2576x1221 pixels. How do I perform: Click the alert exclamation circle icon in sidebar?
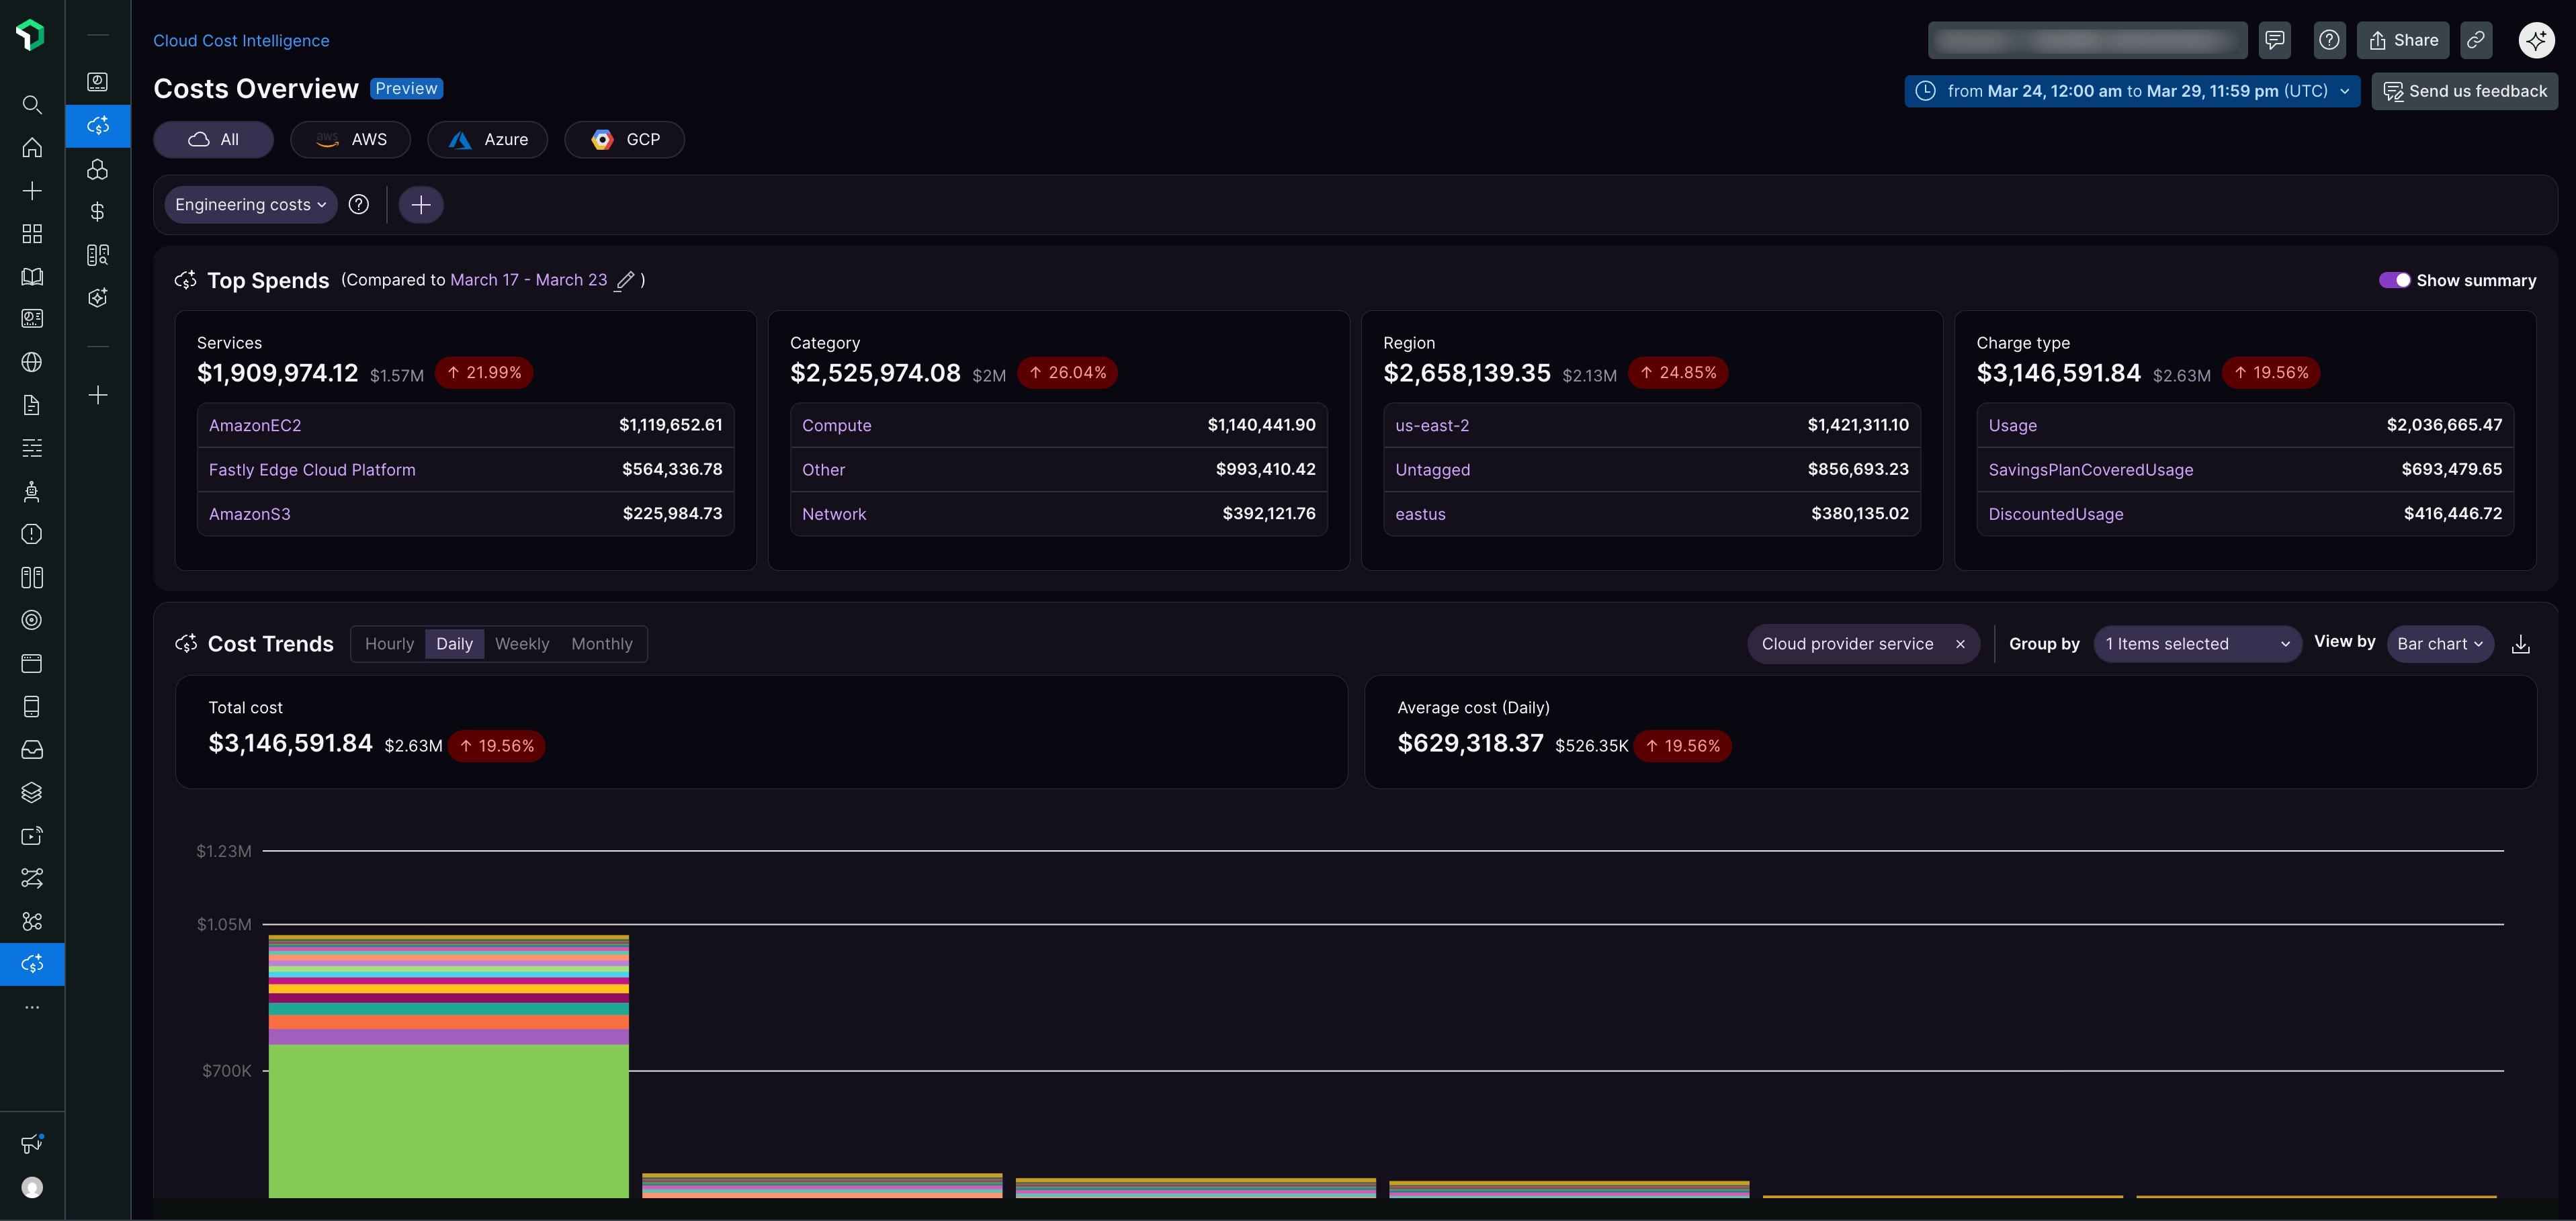tap(32, 534)
